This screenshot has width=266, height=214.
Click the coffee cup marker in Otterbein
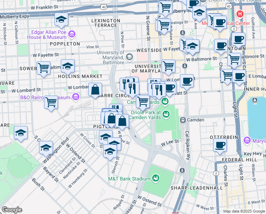220,146
